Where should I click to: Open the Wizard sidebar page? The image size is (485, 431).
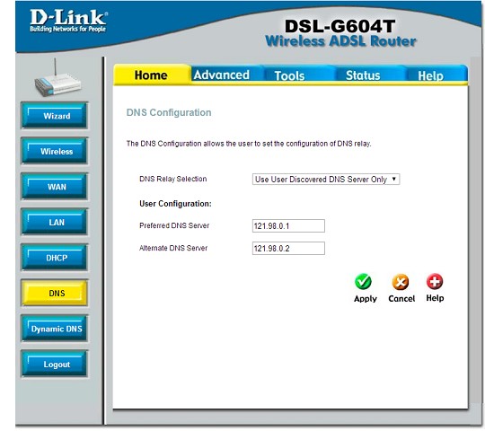pyautogui.click(x=55, y=116)
